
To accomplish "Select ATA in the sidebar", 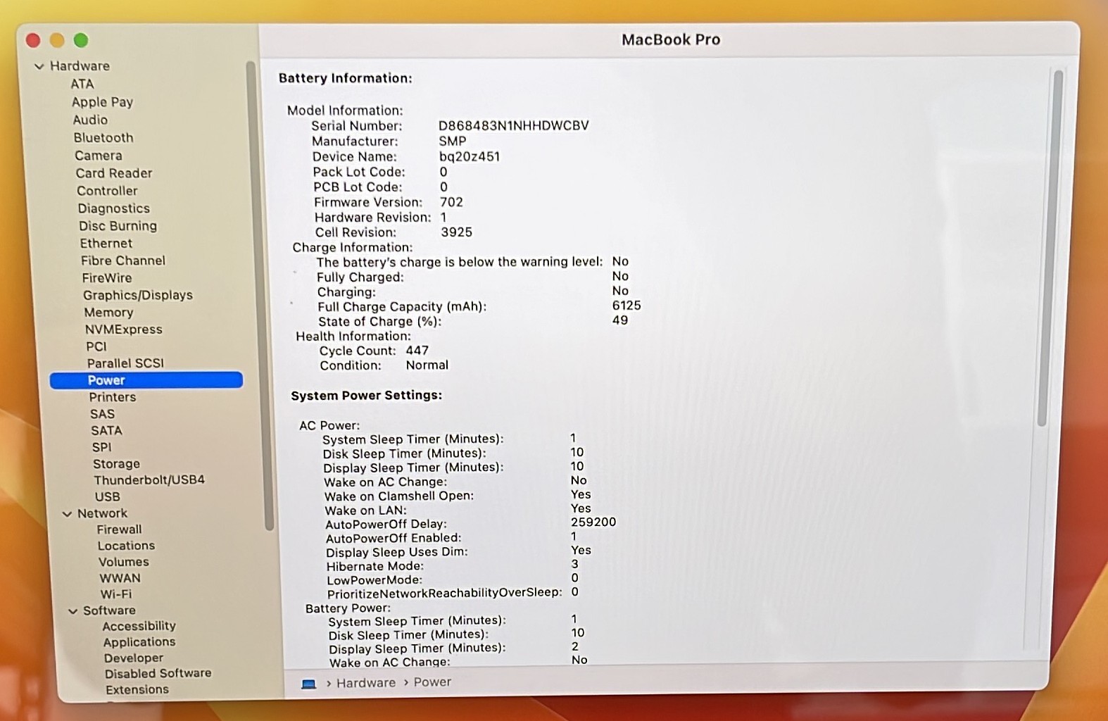I will point(82,84).
